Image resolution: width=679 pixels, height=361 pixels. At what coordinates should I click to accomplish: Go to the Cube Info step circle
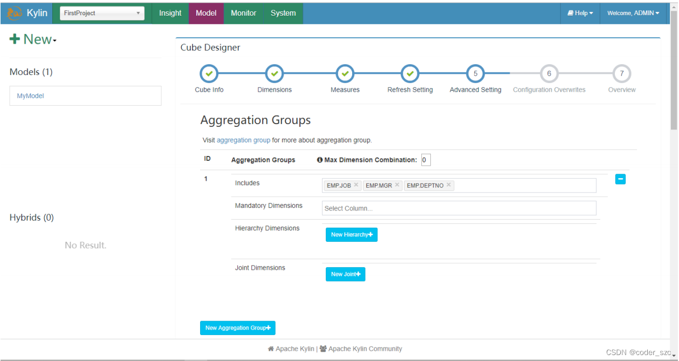[209, 73]
